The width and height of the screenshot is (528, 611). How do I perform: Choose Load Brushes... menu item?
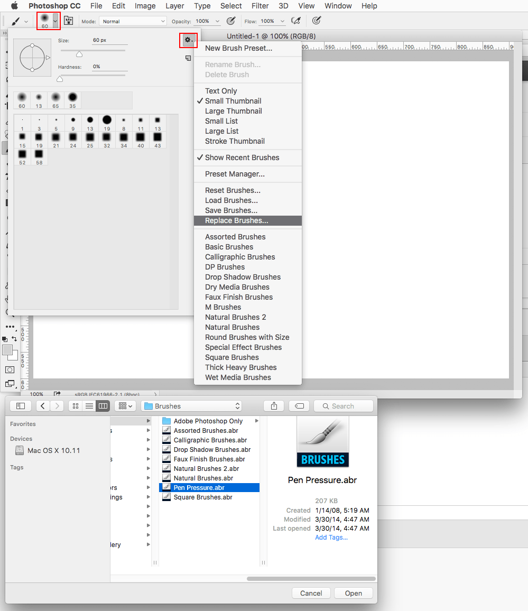pos(248,200)
